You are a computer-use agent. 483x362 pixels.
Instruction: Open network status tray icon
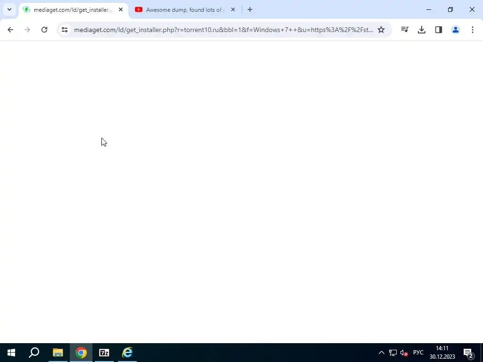pyautogui.click(x=393, y=353)
